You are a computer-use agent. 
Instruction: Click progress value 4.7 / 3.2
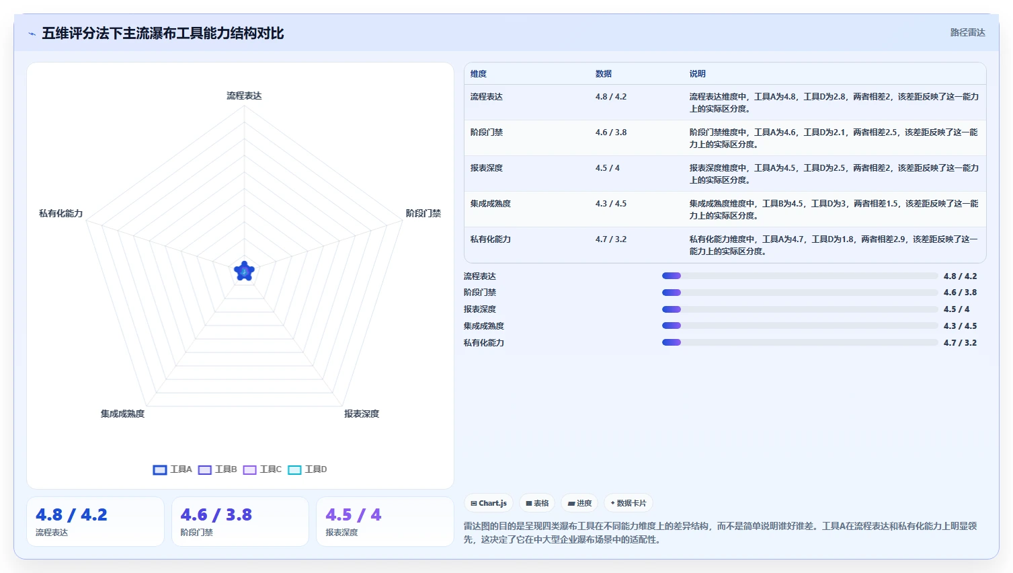click(x=961, y=342)
